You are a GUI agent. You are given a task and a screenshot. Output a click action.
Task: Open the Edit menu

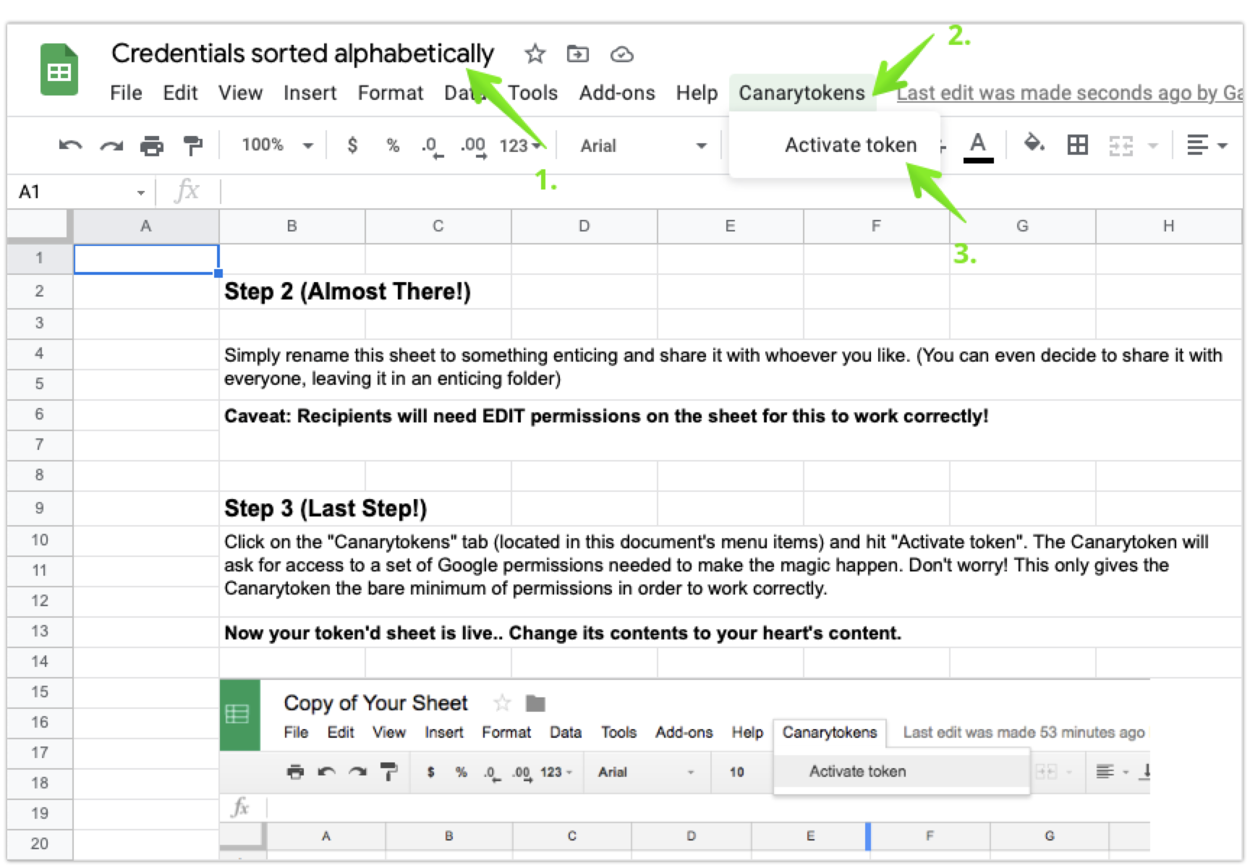(180, 93)
